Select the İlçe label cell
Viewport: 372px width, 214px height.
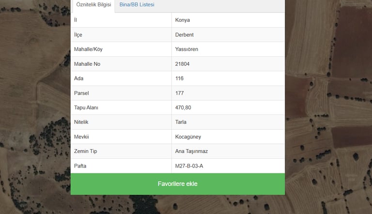(121, 35)
